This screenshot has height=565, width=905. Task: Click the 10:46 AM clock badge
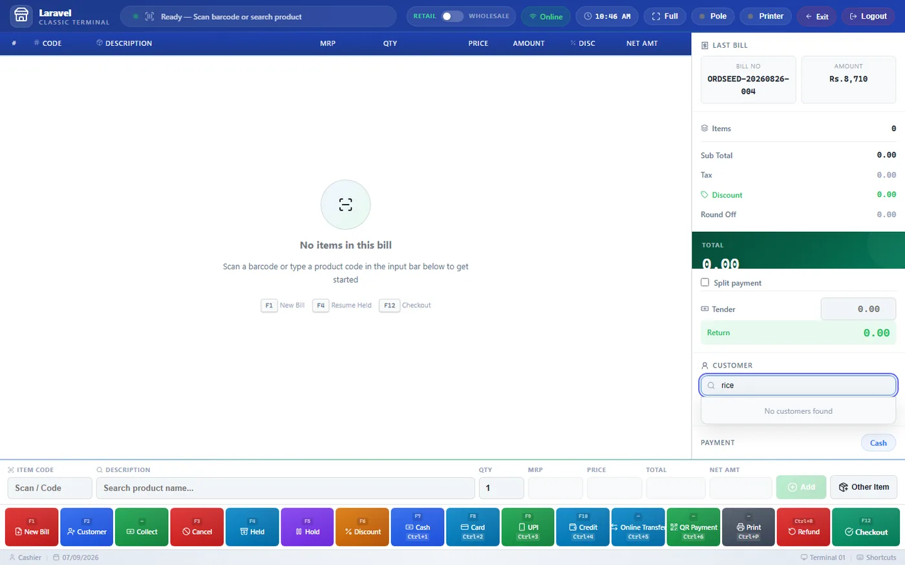[x=607, y=16]
